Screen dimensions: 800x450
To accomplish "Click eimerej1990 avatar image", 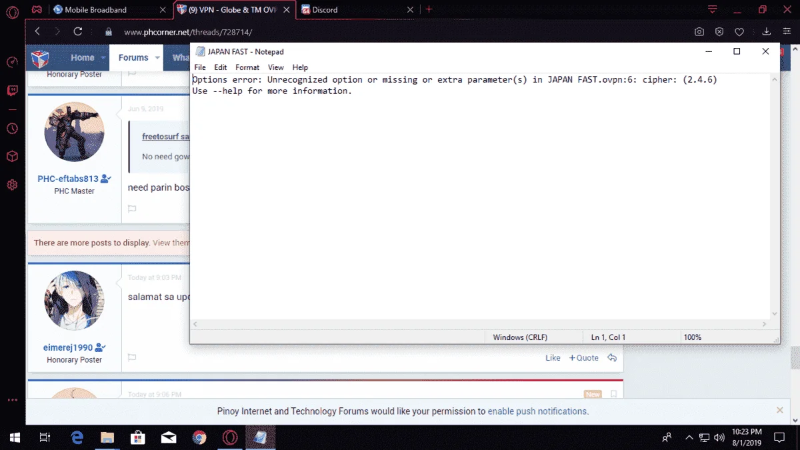I will click(x=74, y=301).
